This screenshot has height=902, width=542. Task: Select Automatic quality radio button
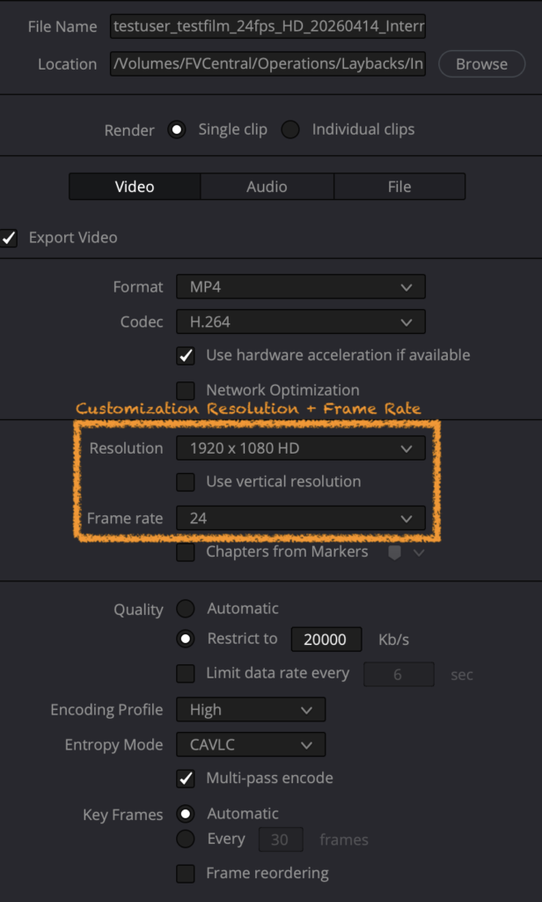(x=186, y=609)
